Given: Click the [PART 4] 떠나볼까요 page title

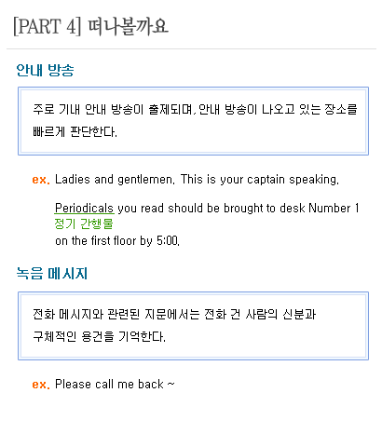Looking at the screenshot, I should pyautogui.click(x=90, y=27).
